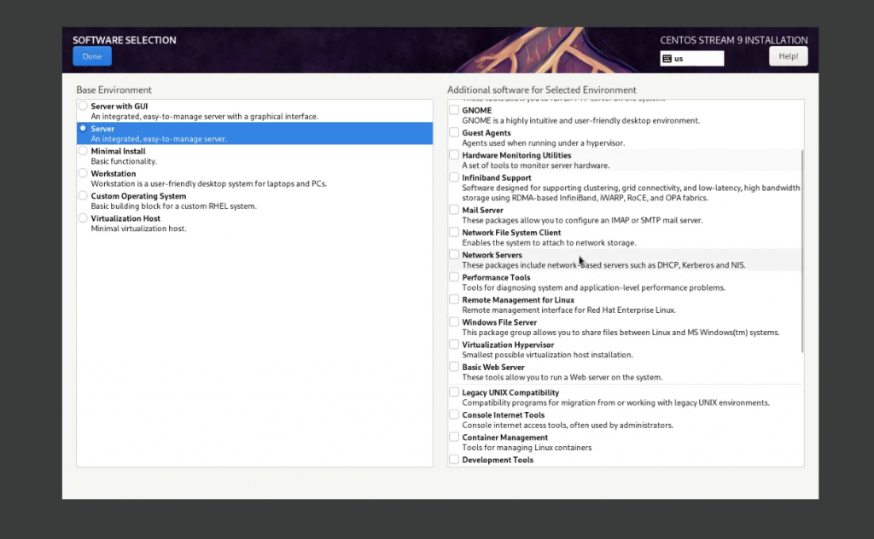Click the 'Basic functionality.' description
This screenshot has height=539, width=874.
[x=124, y=161]
